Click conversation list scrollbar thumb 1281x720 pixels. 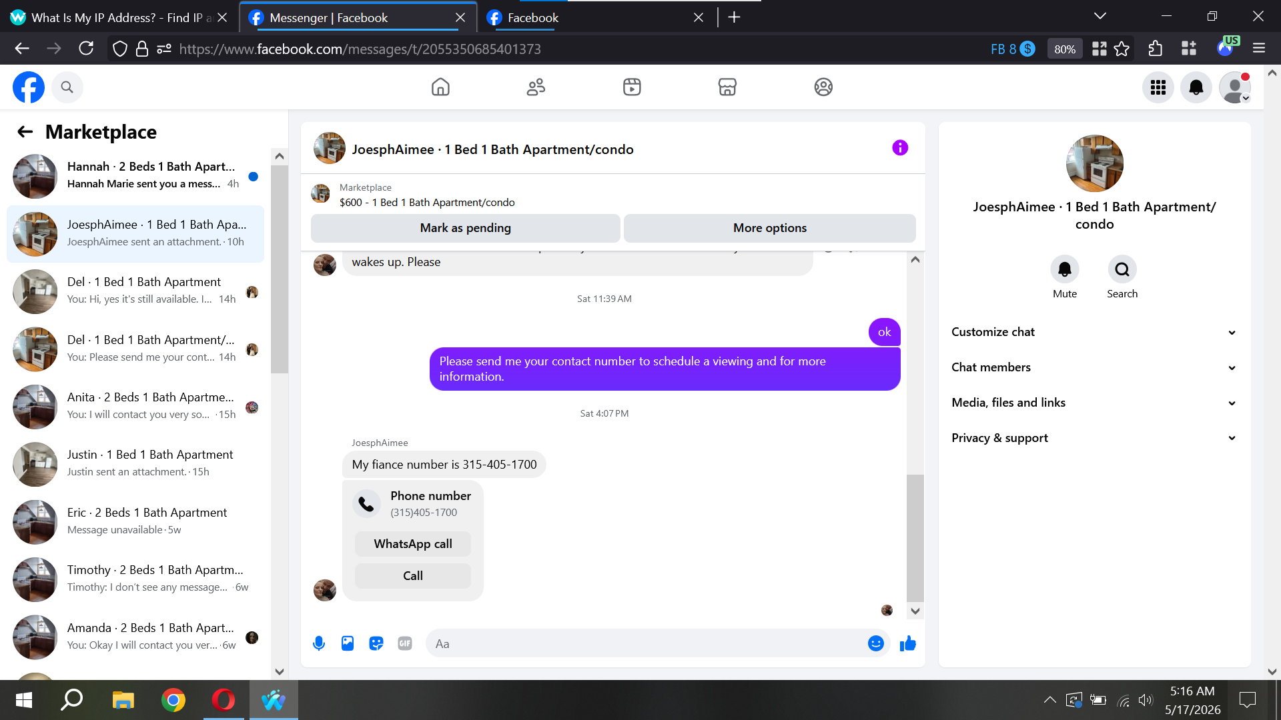click(x=280, y=269)
